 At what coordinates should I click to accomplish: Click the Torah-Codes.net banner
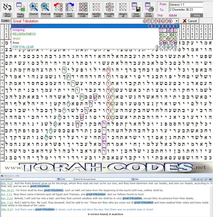pyautogui.click(x=106, y=167)
